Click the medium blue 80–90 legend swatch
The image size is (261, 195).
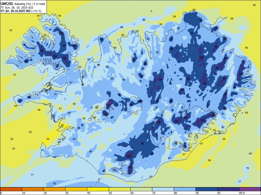point(185,189)
